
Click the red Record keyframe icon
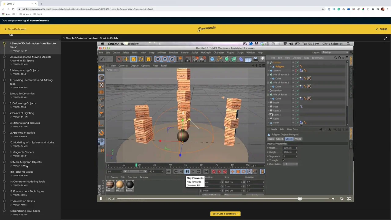214,171
